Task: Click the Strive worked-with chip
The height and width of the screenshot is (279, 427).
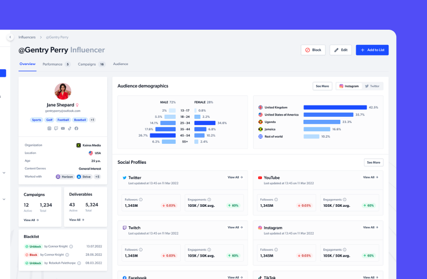Action: coord(84,177)
